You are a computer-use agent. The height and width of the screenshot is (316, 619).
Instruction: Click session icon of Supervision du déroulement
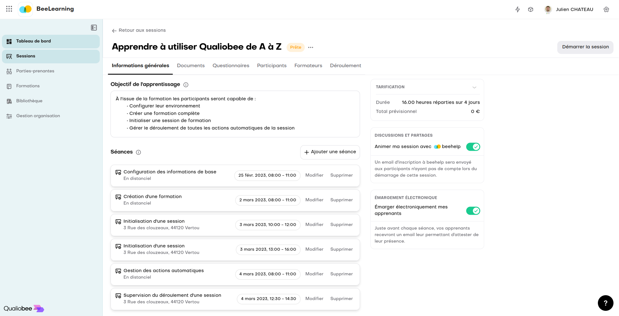[118, 296]
